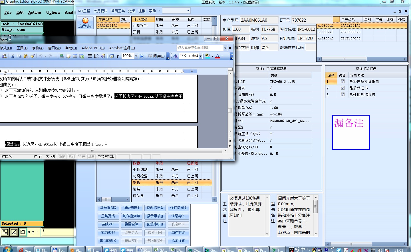
Task: Expand Word standard toolbar options chevron
Action: pos(168,56)
